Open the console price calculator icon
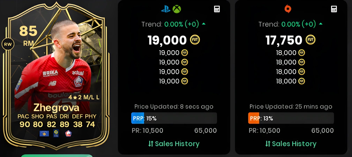The width and height of the screenshot is (352, 157). click(217, 9)
